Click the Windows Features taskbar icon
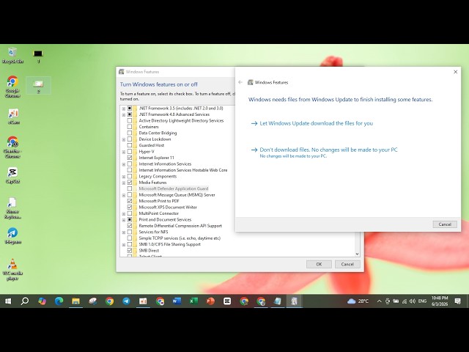Viewport: 469px width, 352px height. coord(295,301)
